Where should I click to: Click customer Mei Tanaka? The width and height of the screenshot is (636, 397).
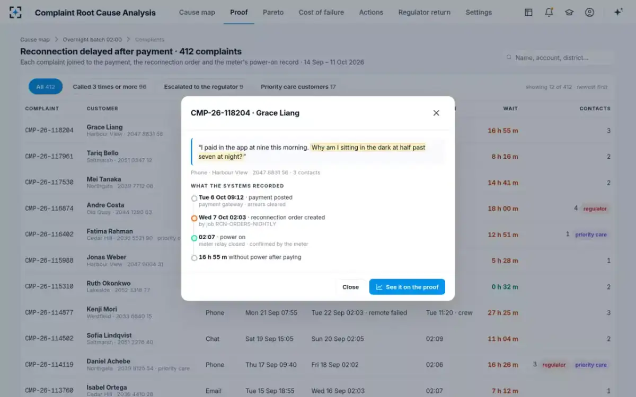point(104,179)
